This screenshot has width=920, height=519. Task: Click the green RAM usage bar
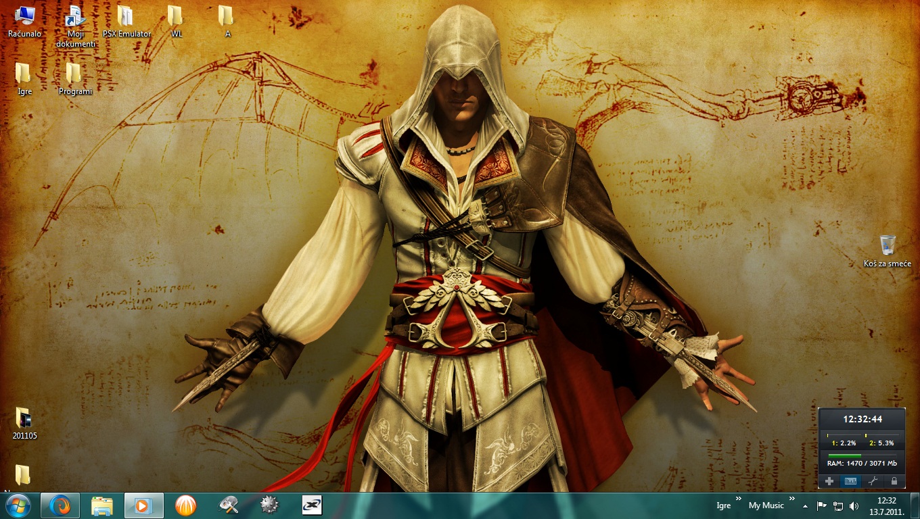point(844,455)
